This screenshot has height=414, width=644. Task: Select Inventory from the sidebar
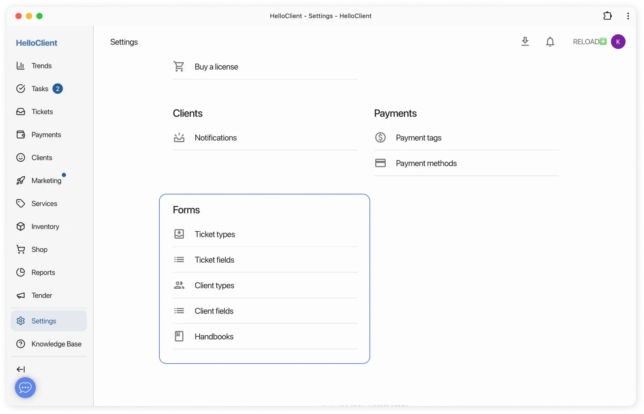tap(45, 227)
